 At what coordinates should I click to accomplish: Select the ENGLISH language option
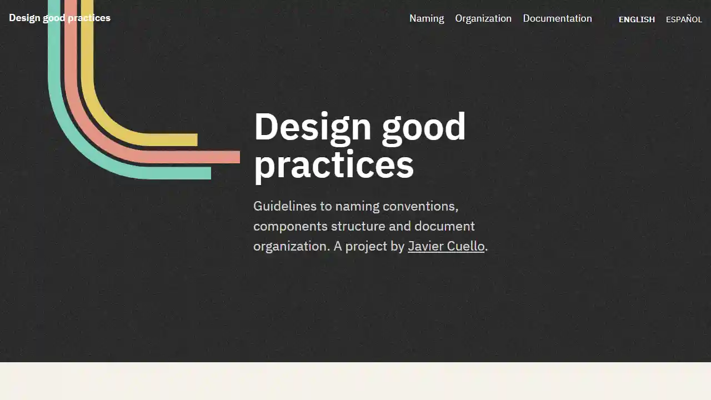tap(637, 19)
